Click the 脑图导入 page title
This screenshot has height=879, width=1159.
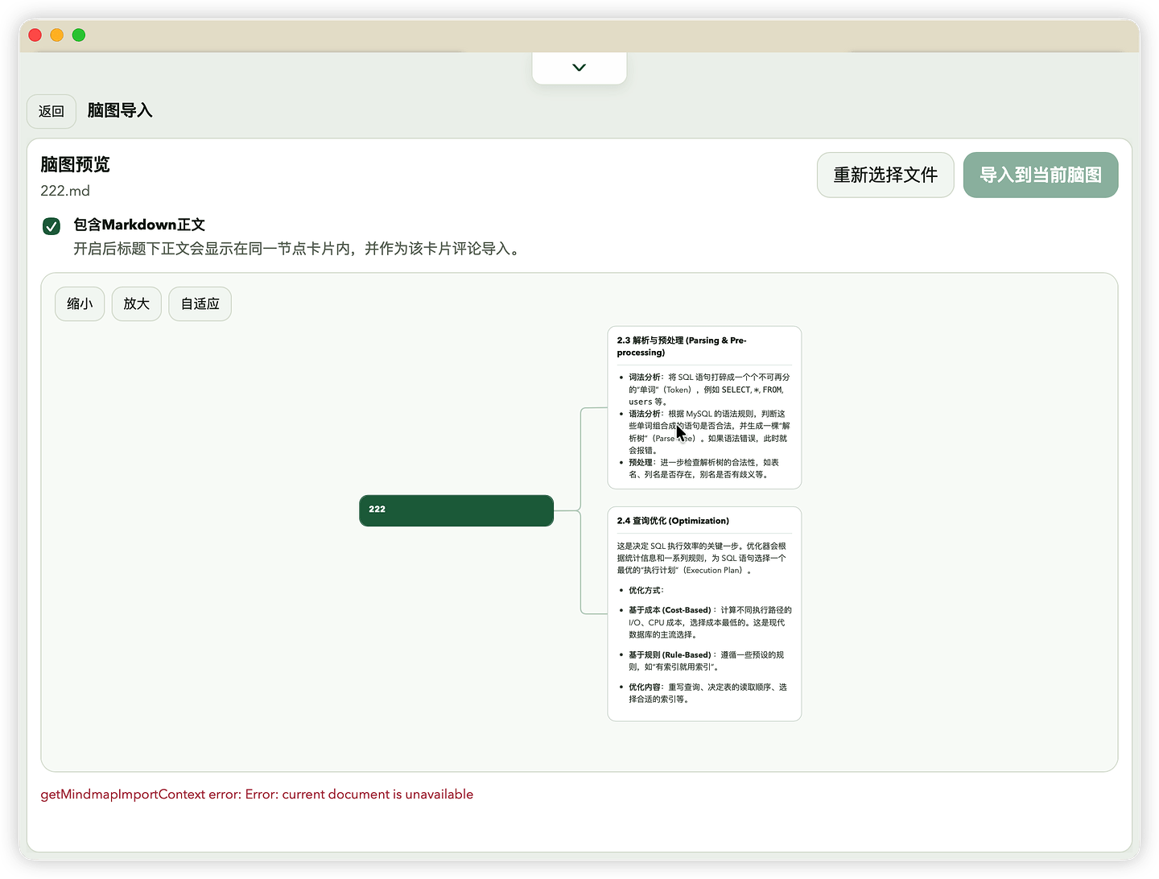(120, 110)
